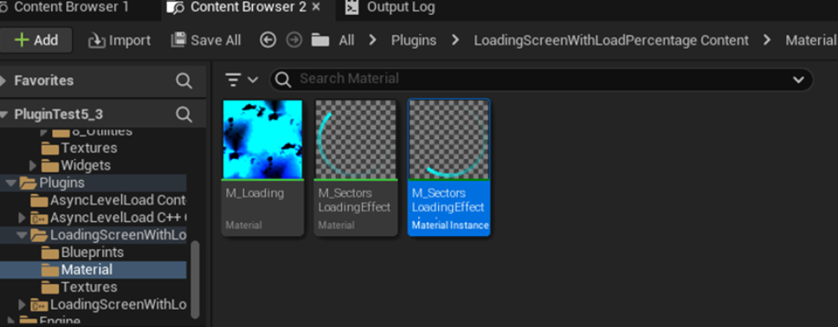838x327 pixels.
Task: Collapse the open LoadingScreenWithLo folder arrow
Action: coord(22,235)
